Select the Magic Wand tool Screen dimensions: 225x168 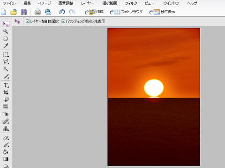point(6,69)
